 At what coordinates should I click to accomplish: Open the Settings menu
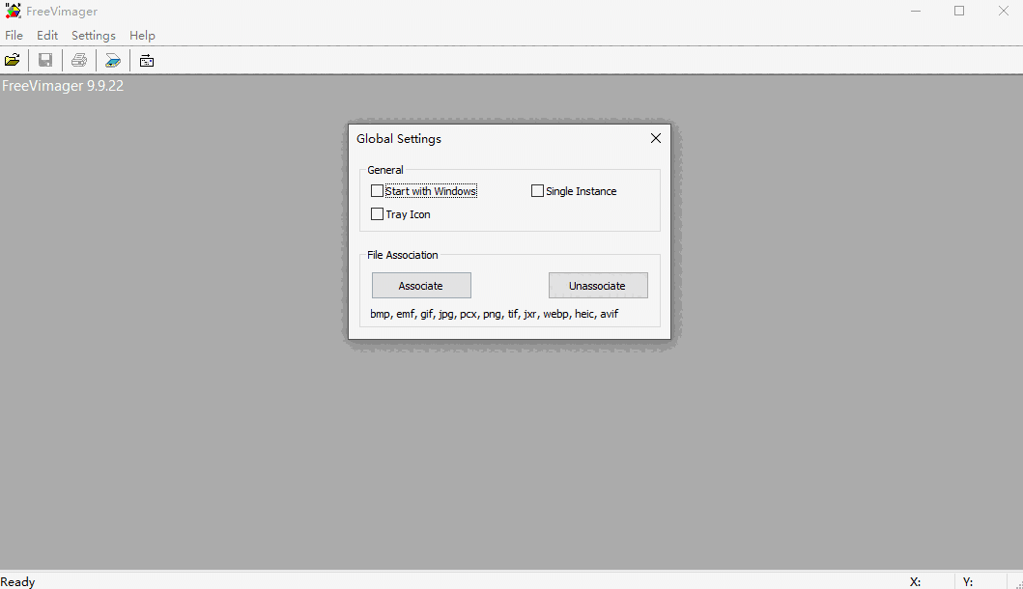click(94, 35)
